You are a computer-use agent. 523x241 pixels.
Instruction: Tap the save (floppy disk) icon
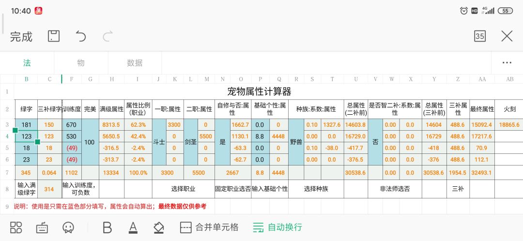pos(54,36)
